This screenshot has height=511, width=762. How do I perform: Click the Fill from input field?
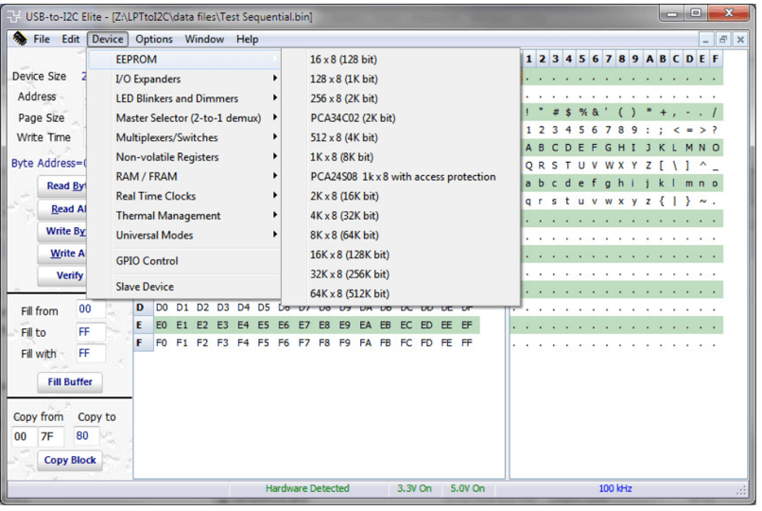coord(90,309)
